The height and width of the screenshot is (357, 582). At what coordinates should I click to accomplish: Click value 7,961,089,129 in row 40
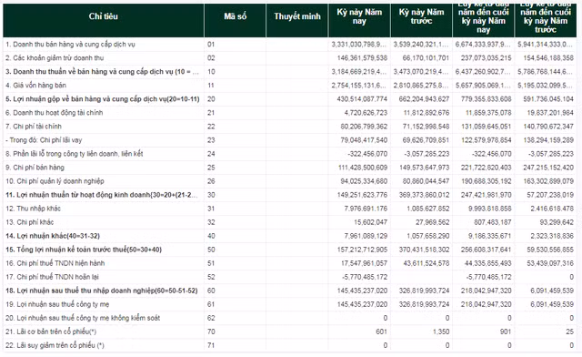[x=366, y=236]
